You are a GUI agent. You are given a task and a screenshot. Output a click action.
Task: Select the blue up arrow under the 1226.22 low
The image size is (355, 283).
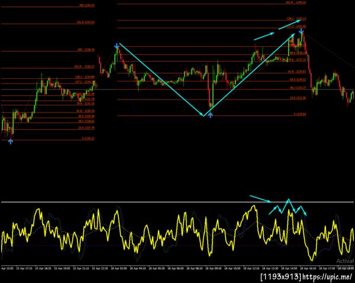click(11, 141)
